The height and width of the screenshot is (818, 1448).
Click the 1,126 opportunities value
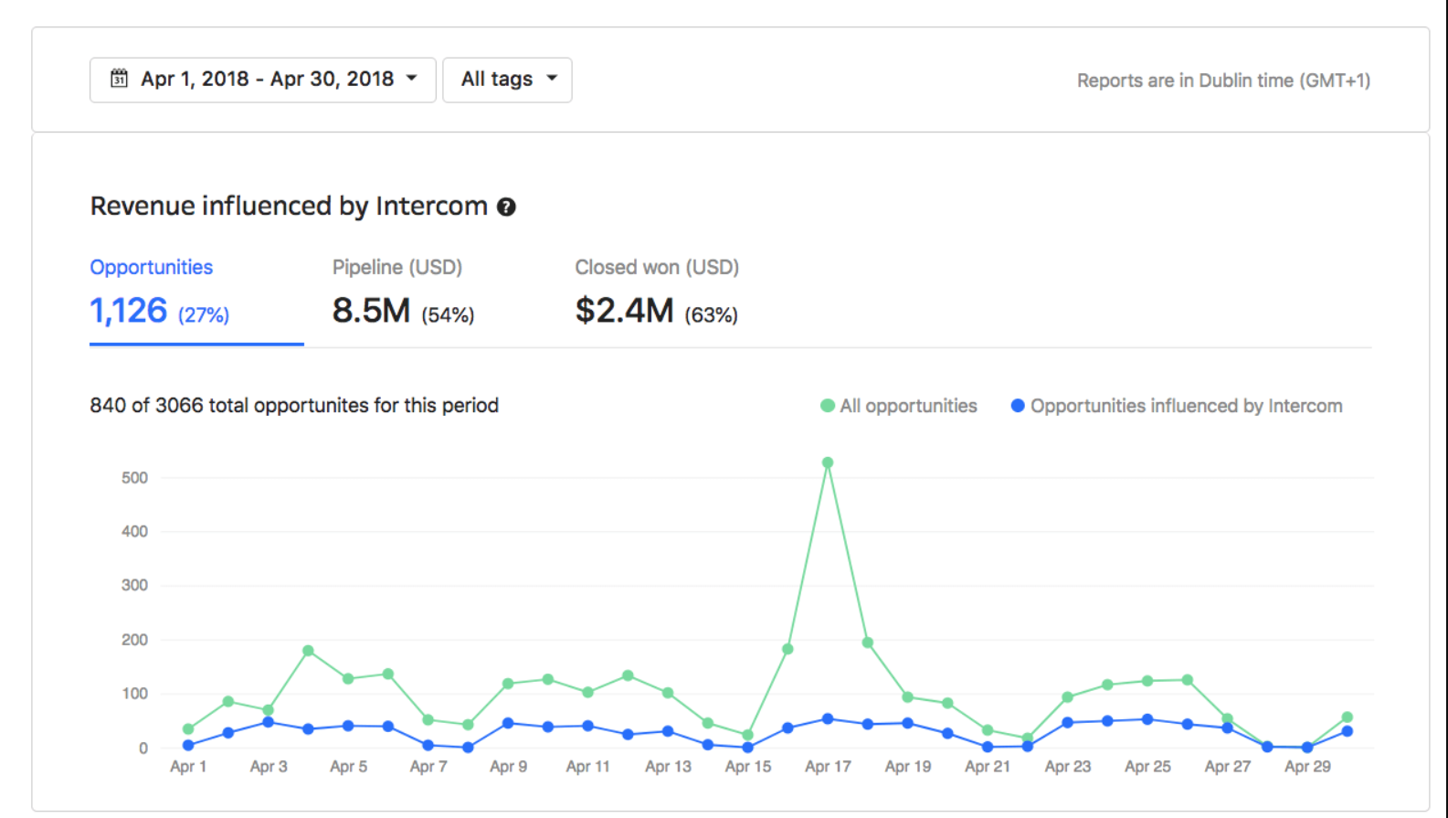click(x=129, y=311)
